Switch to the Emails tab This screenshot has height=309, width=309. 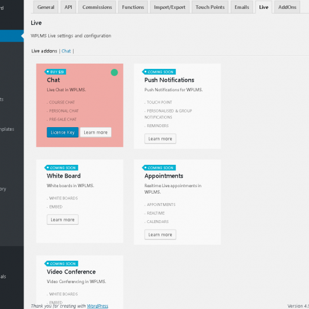click(x=242, y=7)
